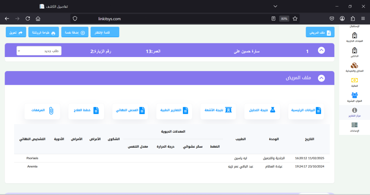Open the طلب جديد status dropdown
The image size is (370, 195).
[39, 51]
